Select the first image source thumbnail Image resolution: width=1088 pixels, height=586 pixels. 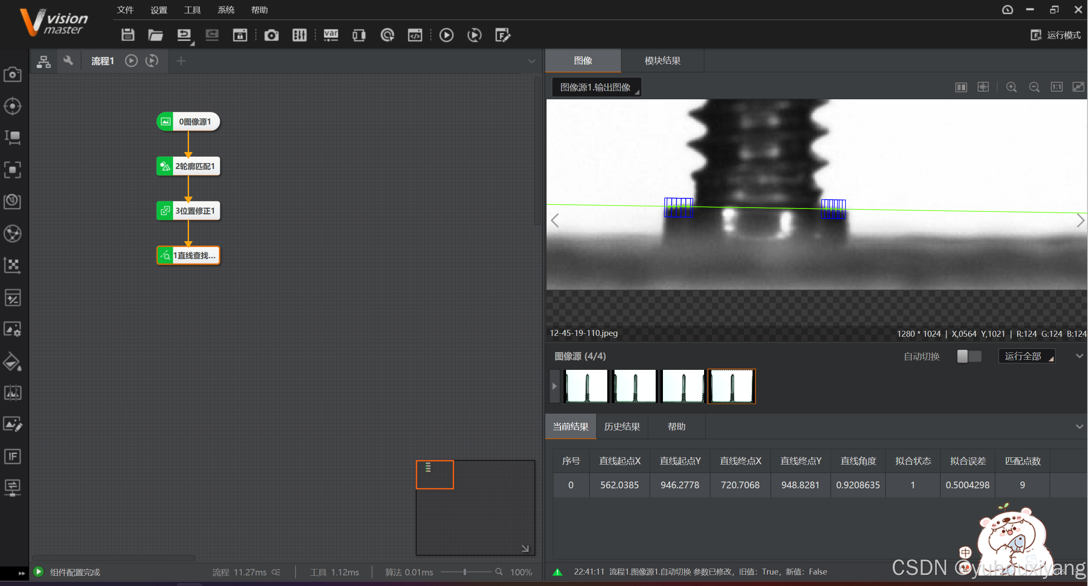(586, 386)
